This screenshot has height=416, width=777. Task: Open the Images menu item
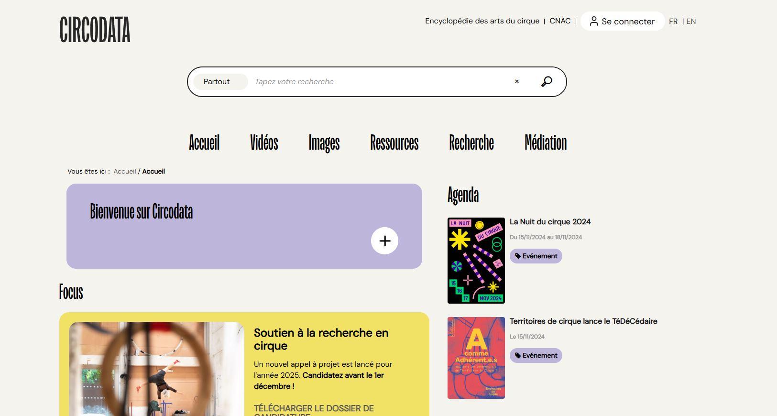point(324,142)
